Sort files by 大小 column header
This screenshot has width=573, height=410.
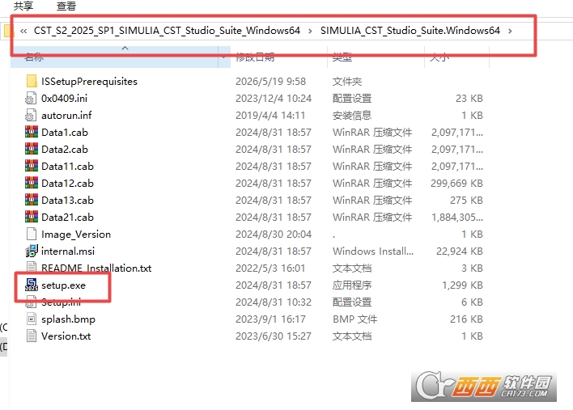[x=456, y=57]
